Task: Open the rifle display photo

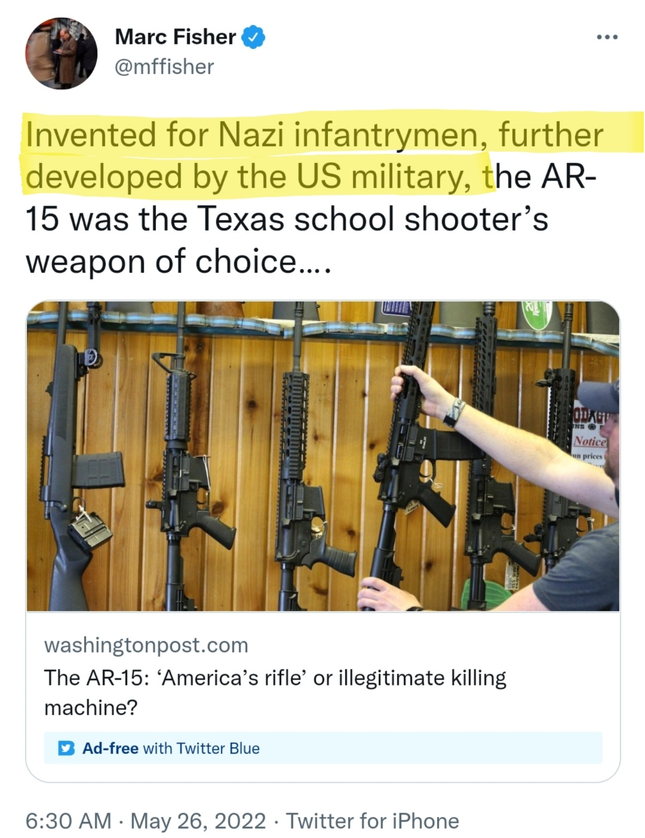Action: point(322,456)
